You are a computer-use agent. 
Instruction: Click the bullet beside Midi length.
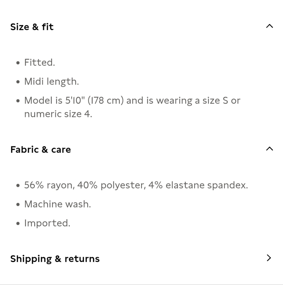pos(18,82)
